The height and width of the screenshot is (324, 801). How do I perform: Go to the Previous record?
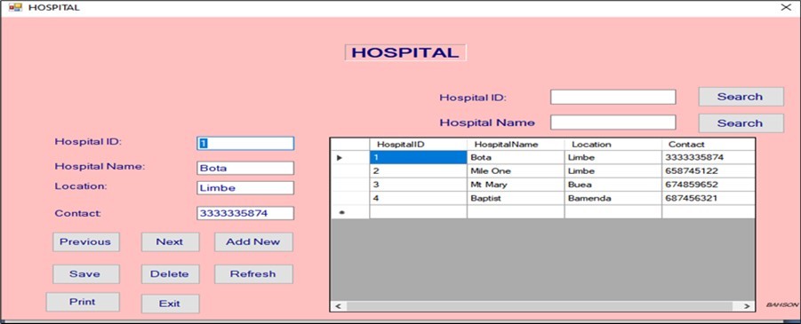click(x=86, y=241)
